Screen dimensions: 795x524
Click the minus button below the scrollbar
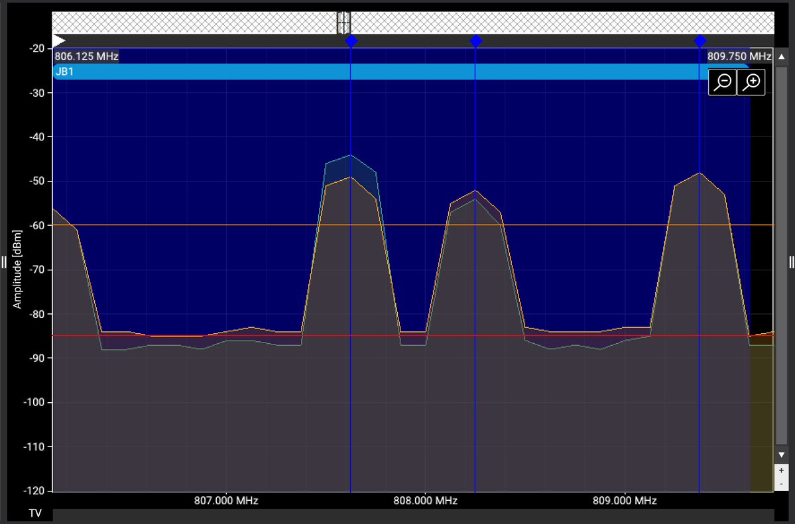coord(781,484)
